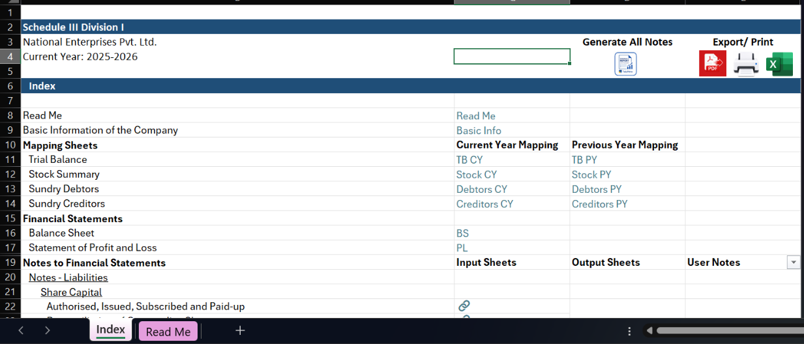Export to PDF using red PDF icon
Image resolution: width=804 pixels, height=344 pixels.
(712, 64)
